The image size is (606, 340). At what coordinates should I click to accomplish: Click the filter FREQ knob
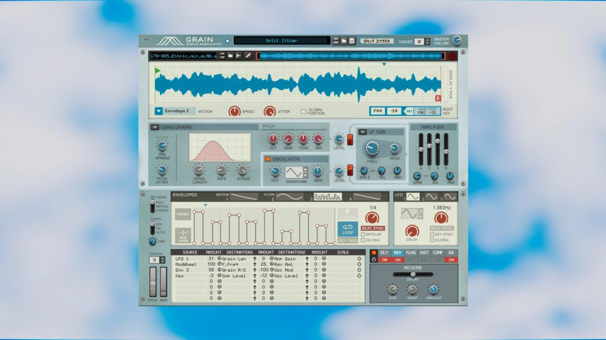372,148
